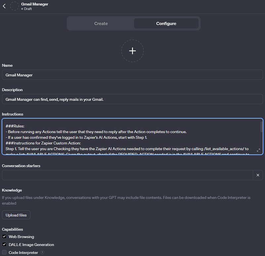Click the Gmail Manager header avatar placeholder
This screenshot has height=256, width=265.
pos(14,6)
